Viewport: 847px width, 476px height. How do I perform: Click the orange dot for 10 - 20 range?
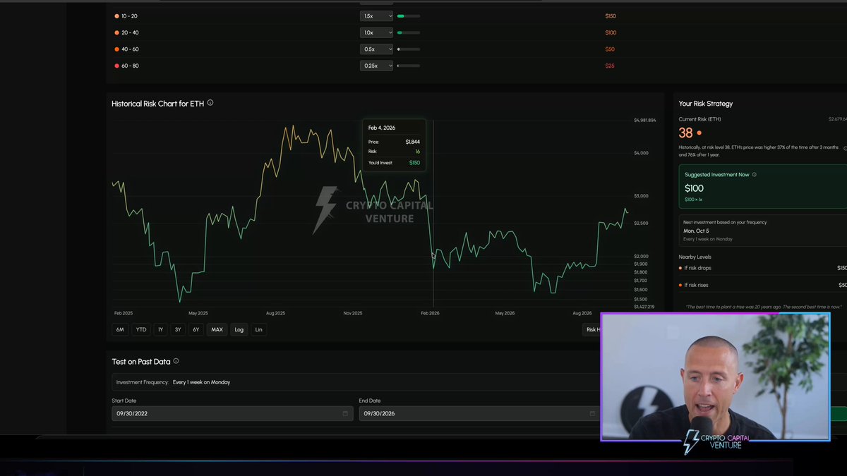pyautogui.click(x=117, y=16)
